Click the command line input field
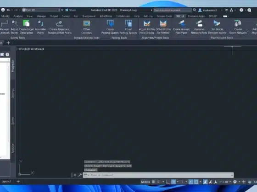The image size is (257, 192). click(158, 175)
